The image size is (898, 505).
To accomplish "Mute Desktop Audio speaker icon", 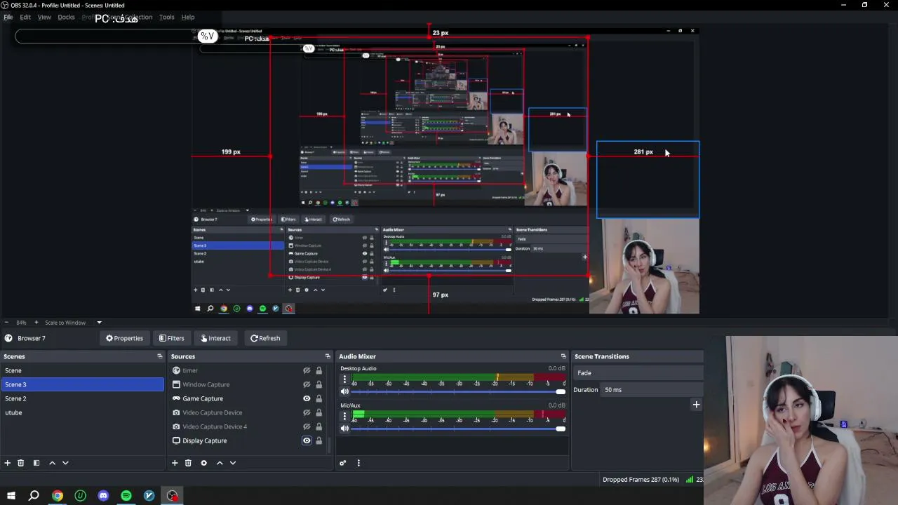I will (344, 391).
